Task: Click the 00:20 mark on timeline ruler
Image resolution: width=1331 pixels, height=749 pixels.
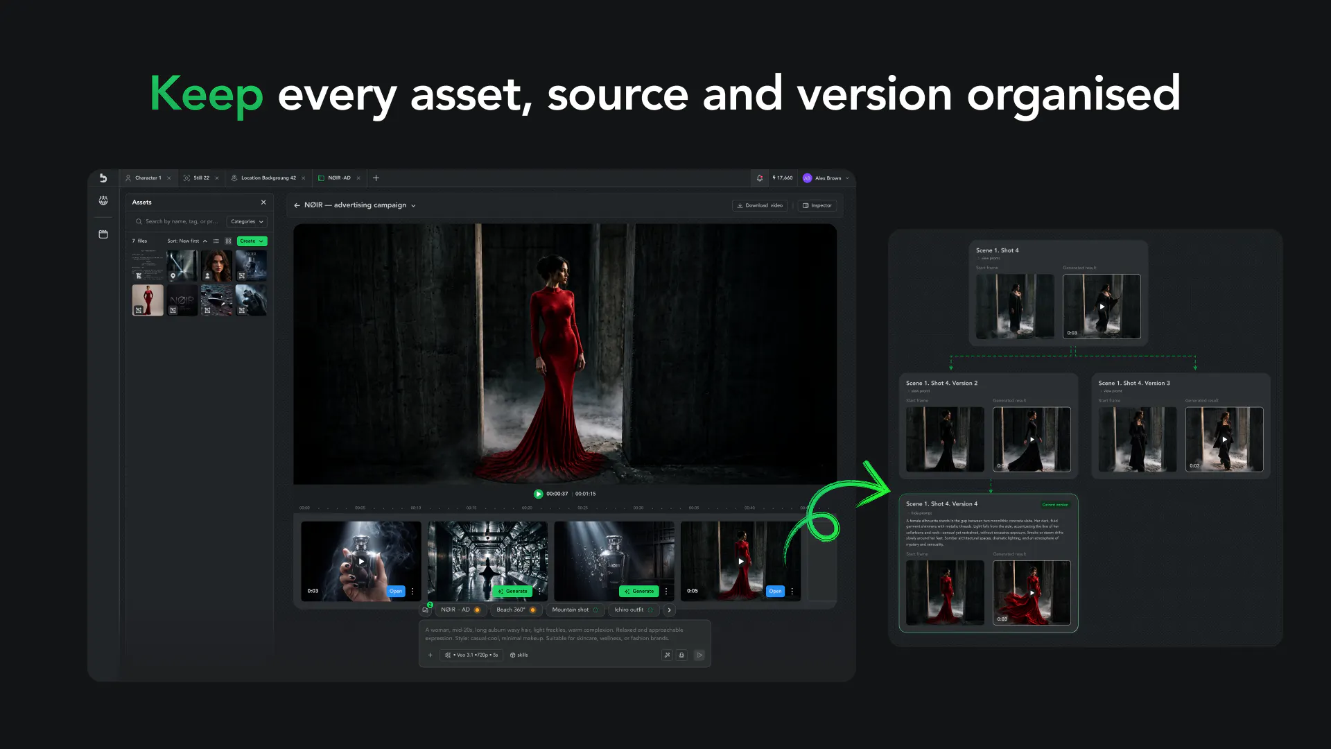Action: (x=527, y=508)
